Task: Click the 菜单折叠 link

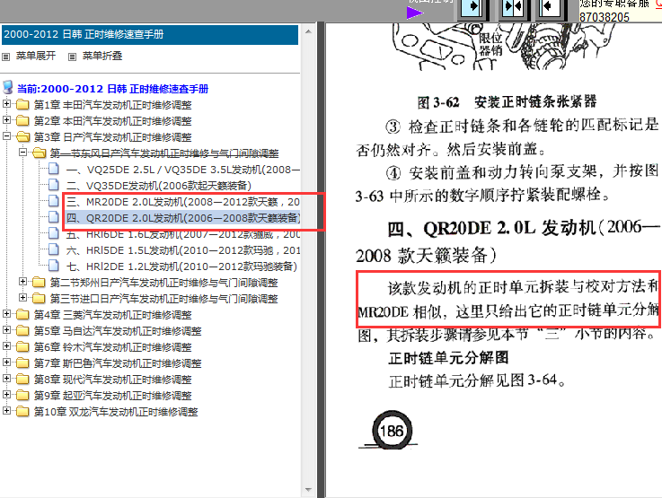Action: pyautogui.click(x=102, y=57)
